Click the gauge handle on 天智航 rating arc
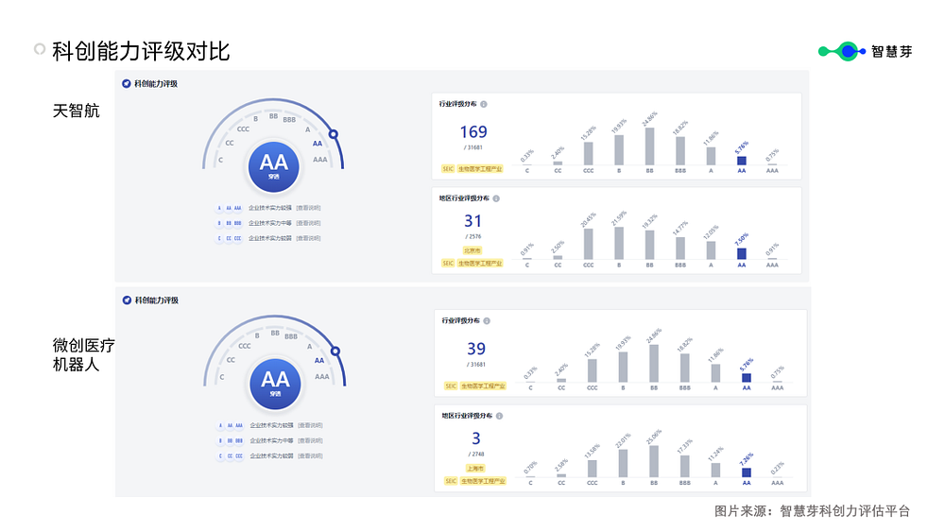Image resolution: width=945 pixels, height=532 pixels. (x=334, y=134)
